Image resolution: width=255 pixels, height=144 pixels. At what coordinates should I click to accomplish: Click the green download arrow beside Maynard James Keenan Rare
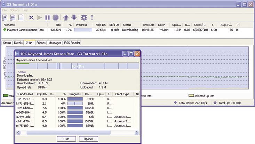pyautogui.click(x=5, y=30)
